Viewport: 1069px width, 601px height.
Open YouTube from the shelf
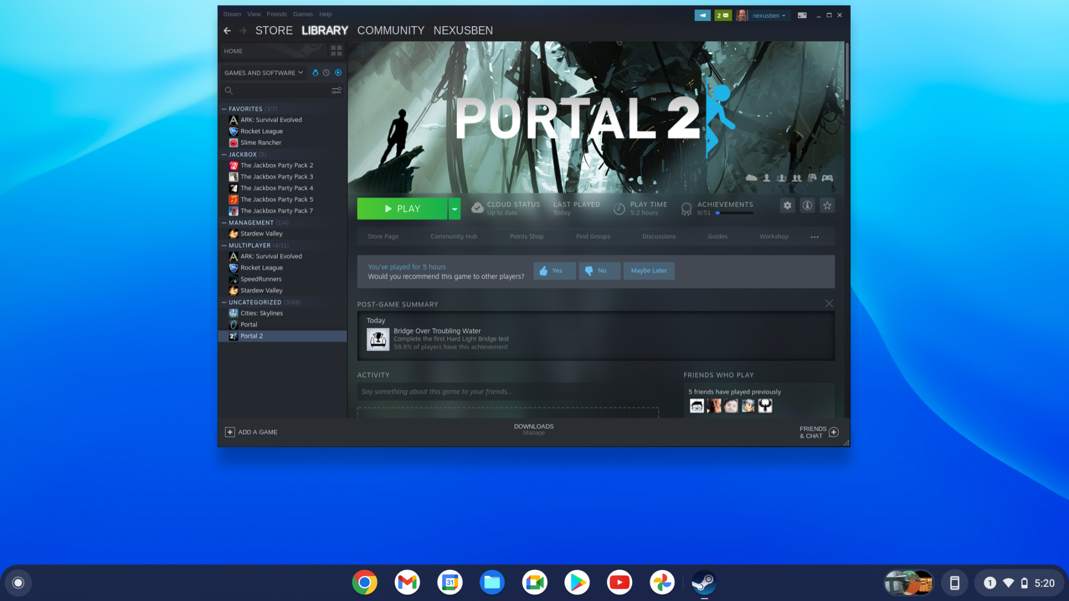click(620, 583)
